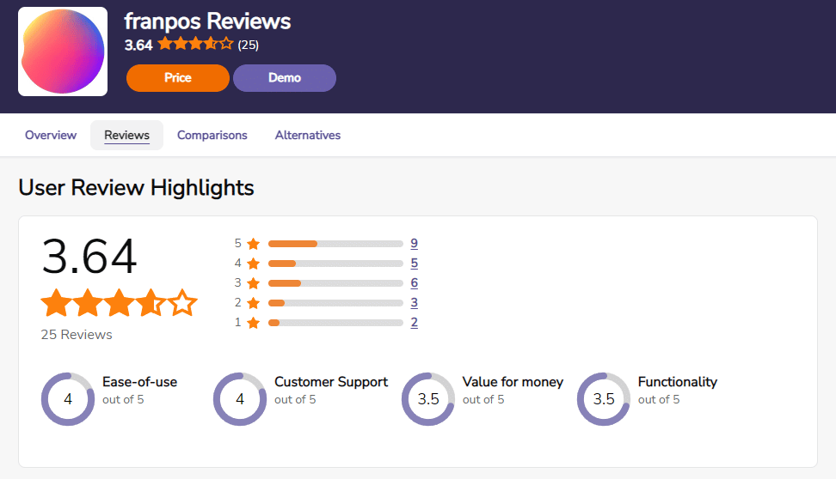Go to the Alternatives tab

(308, 135)
